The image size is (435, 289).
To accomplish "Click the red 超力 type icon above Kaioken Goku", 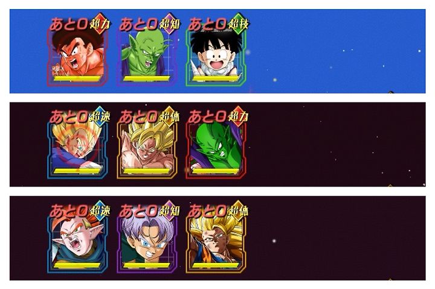I will point(100,24).
